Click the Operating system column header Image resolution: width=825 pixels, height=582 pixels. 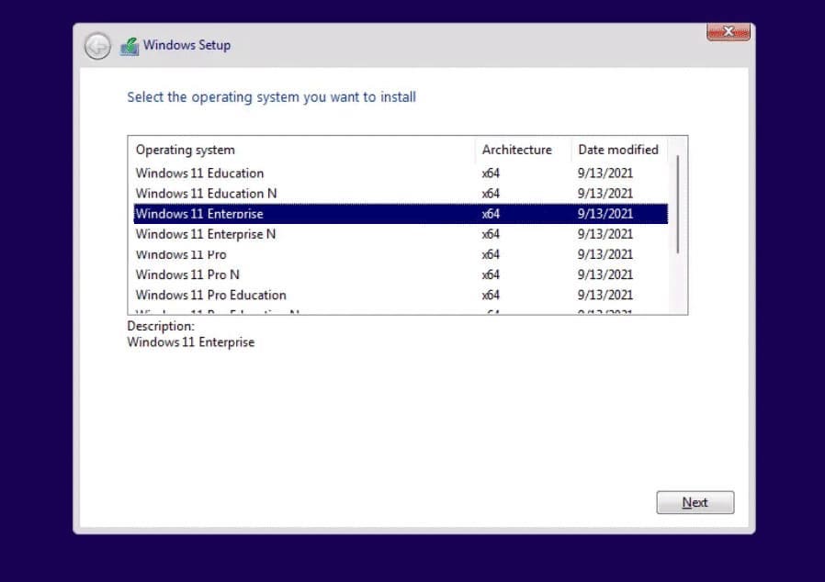click(186, 150)
